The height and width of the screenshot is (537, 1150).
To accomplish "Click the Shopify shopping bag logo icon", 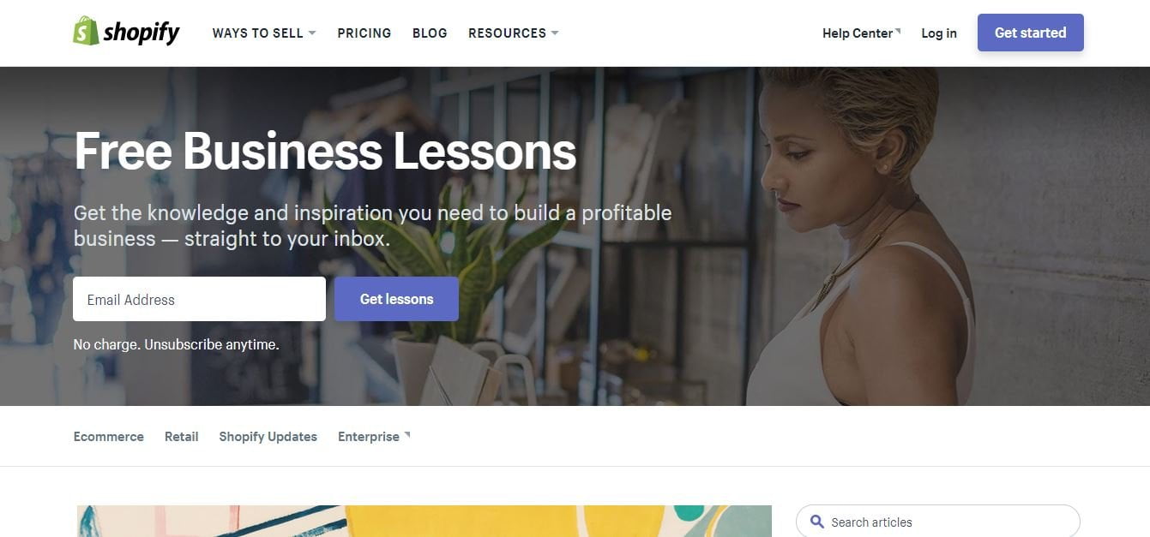I will click(86, 32).
